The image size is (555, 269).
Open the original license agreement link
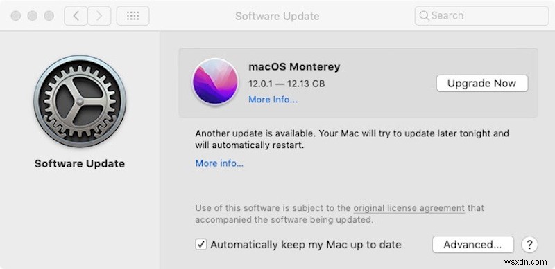[x=409, y=208]
